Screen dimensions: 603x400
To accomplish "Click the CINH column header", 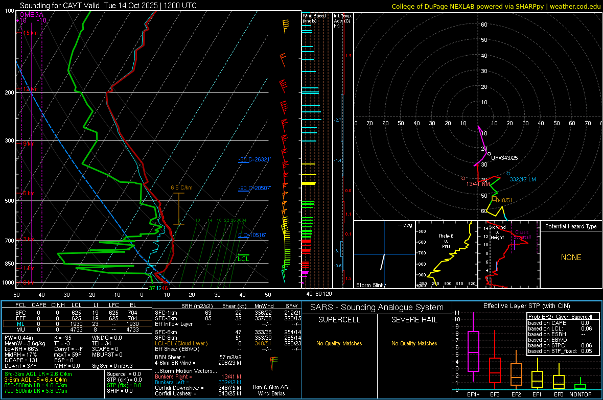I will pyautogui.click(x=58, y=305).
